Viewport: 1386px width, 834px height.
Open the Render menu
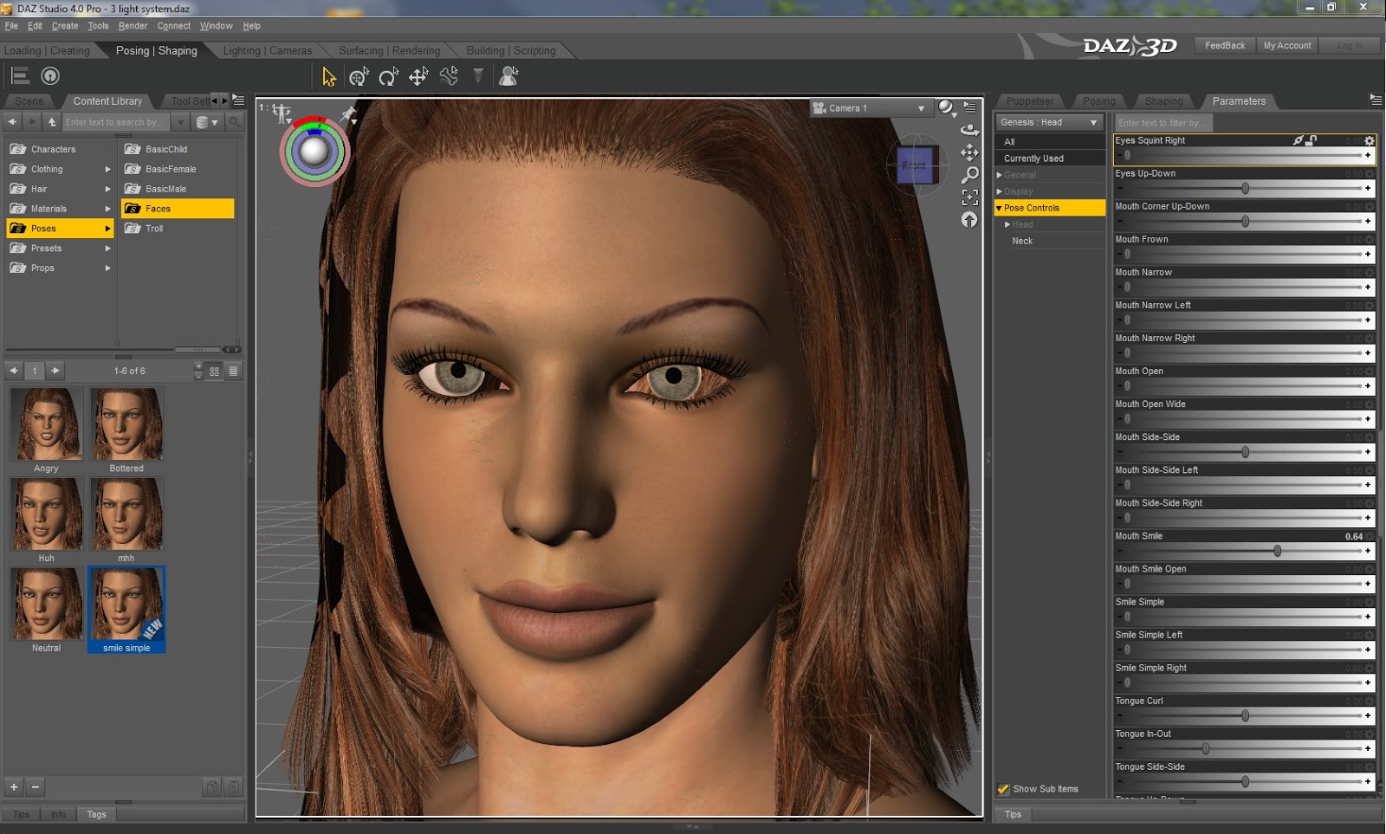click(133, 26)
